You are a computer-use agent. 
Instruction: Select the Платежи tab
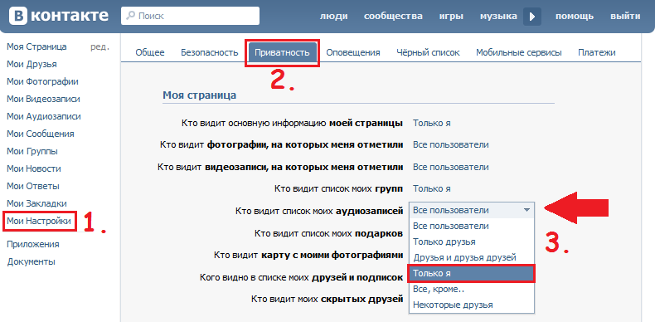[x=597, y=52]
